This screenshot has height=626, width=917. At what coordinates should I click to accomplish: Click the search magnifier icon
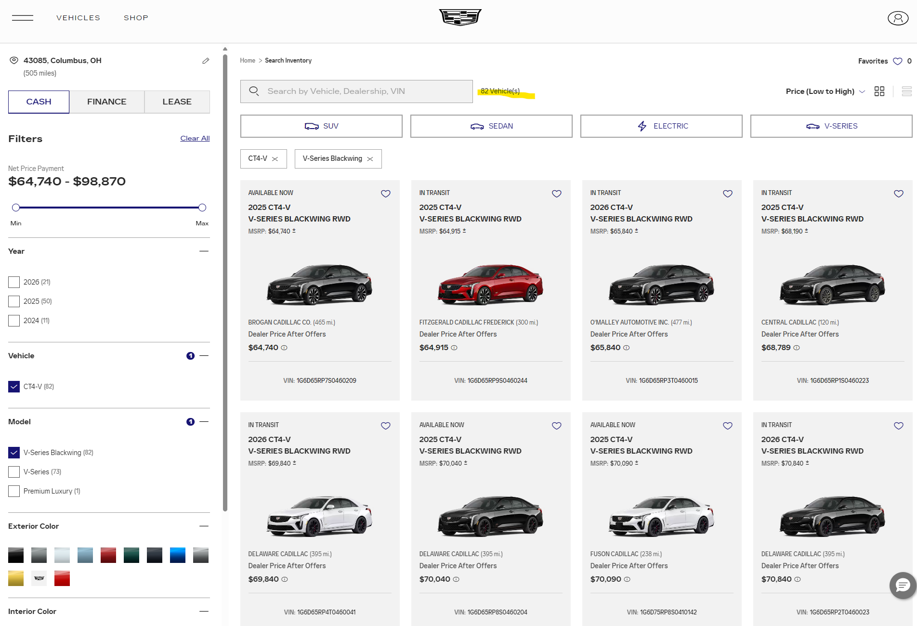click(254, 91)
